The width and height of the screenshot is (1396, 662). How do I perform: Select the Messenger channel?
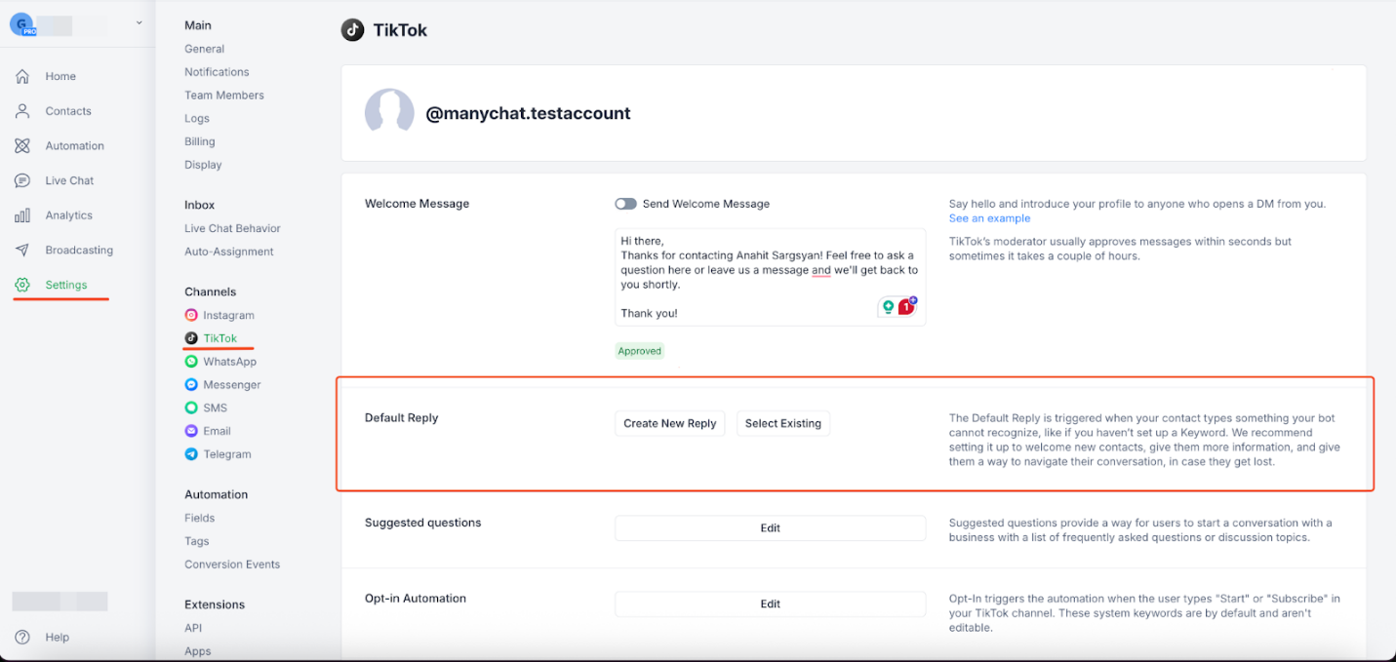pos(231,384)
